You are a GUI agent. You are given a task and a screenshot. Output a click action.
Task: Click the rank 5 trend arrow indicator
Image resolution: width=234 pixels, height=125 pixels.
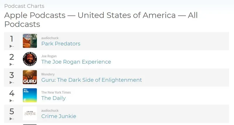point(12,119)
